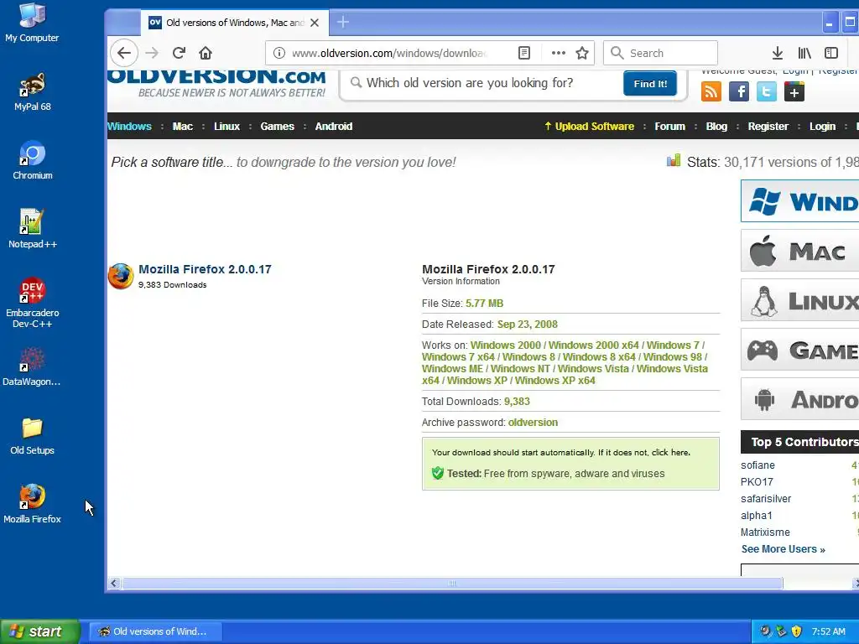Open the Facebook social icon
The width and height of the screenshot is (859, 644).
(x=738, y=91)
